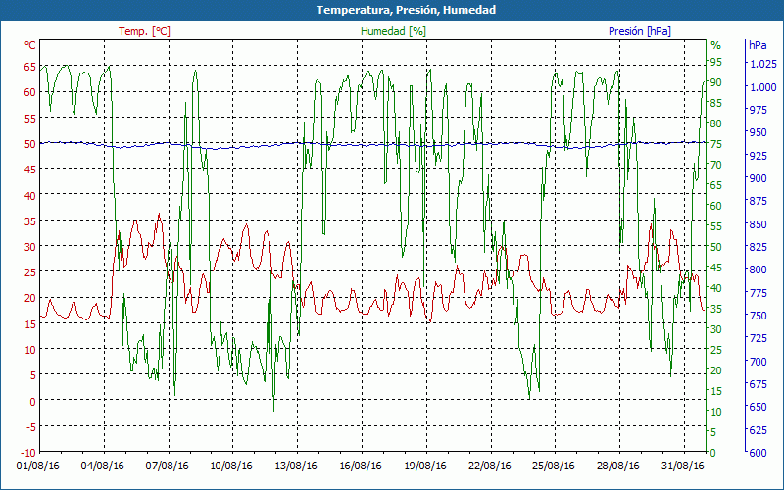Select the green 'Humedad [%]' legend label
Viewport: 784px width, 490px height.
(x=393, y=31)
